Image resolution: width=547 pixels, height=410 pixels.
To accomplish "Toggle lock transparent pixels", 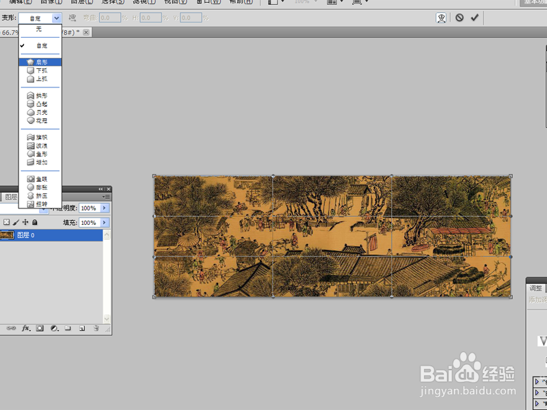I will coord(6,222).
